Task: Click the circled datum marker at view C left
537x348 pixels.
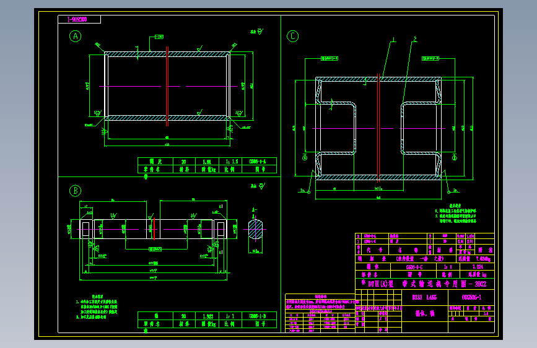Action: pyautogui.click(x=305, y=157)
